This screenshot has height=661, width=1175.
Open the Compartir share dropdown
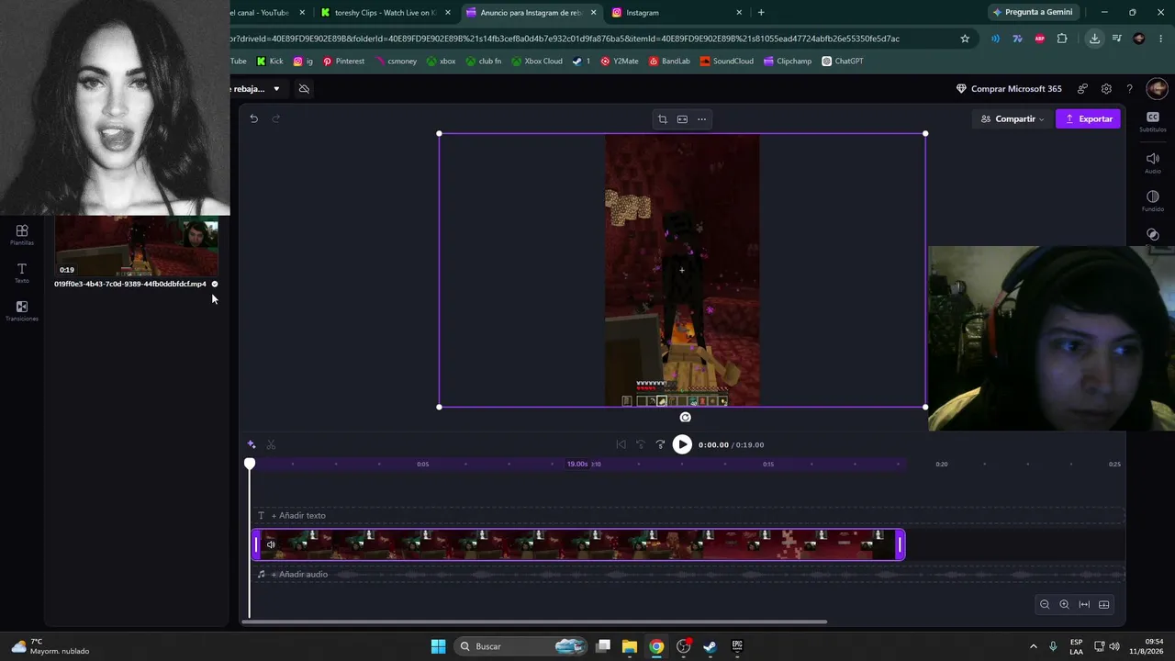[1013, 119]
